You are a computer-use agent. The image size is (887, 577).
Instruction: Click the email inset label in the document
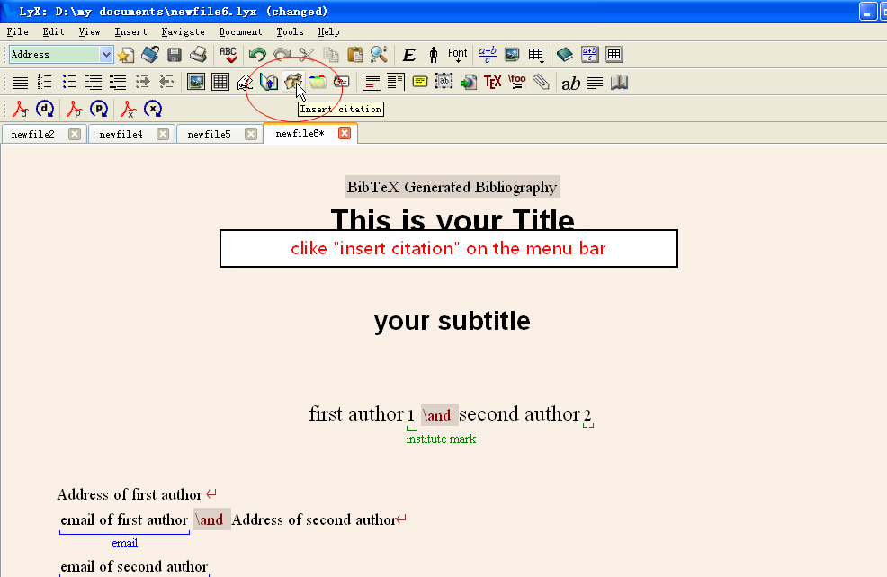[x=124, y=543]
